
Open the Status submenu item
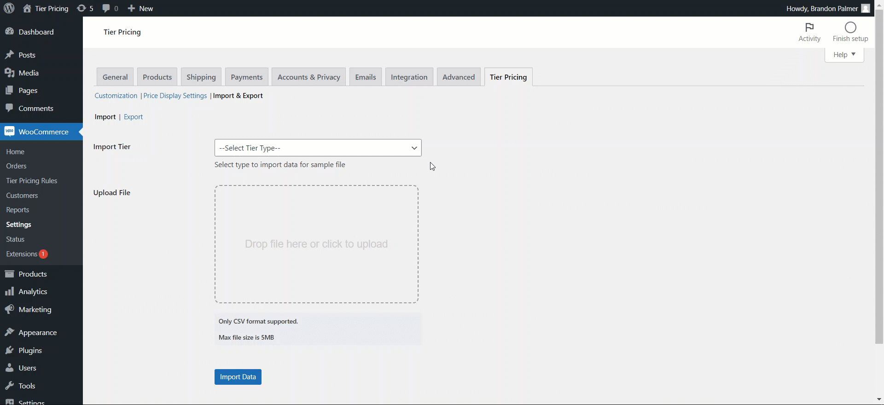point(15,239)
